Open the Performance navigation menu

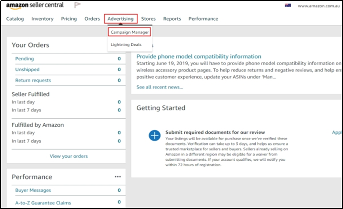203,19
